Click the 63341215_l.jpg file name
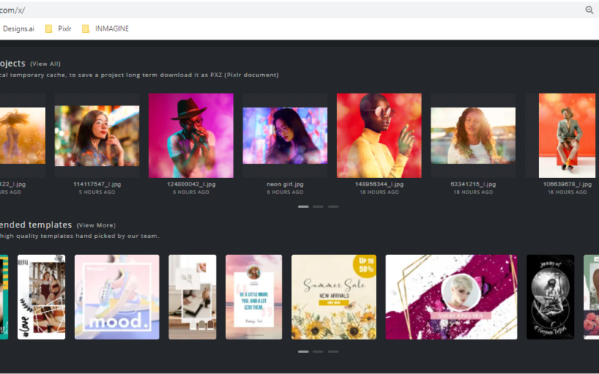 coord(473,184)
